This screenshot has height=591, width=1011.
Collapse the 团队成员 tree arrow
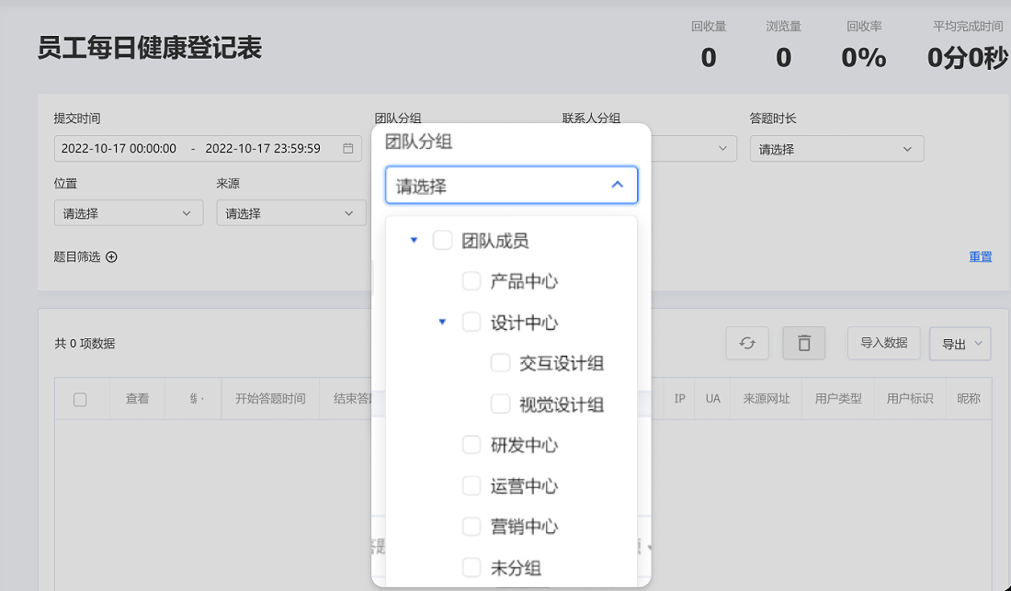pyautogui.click(x=414, y=241)
